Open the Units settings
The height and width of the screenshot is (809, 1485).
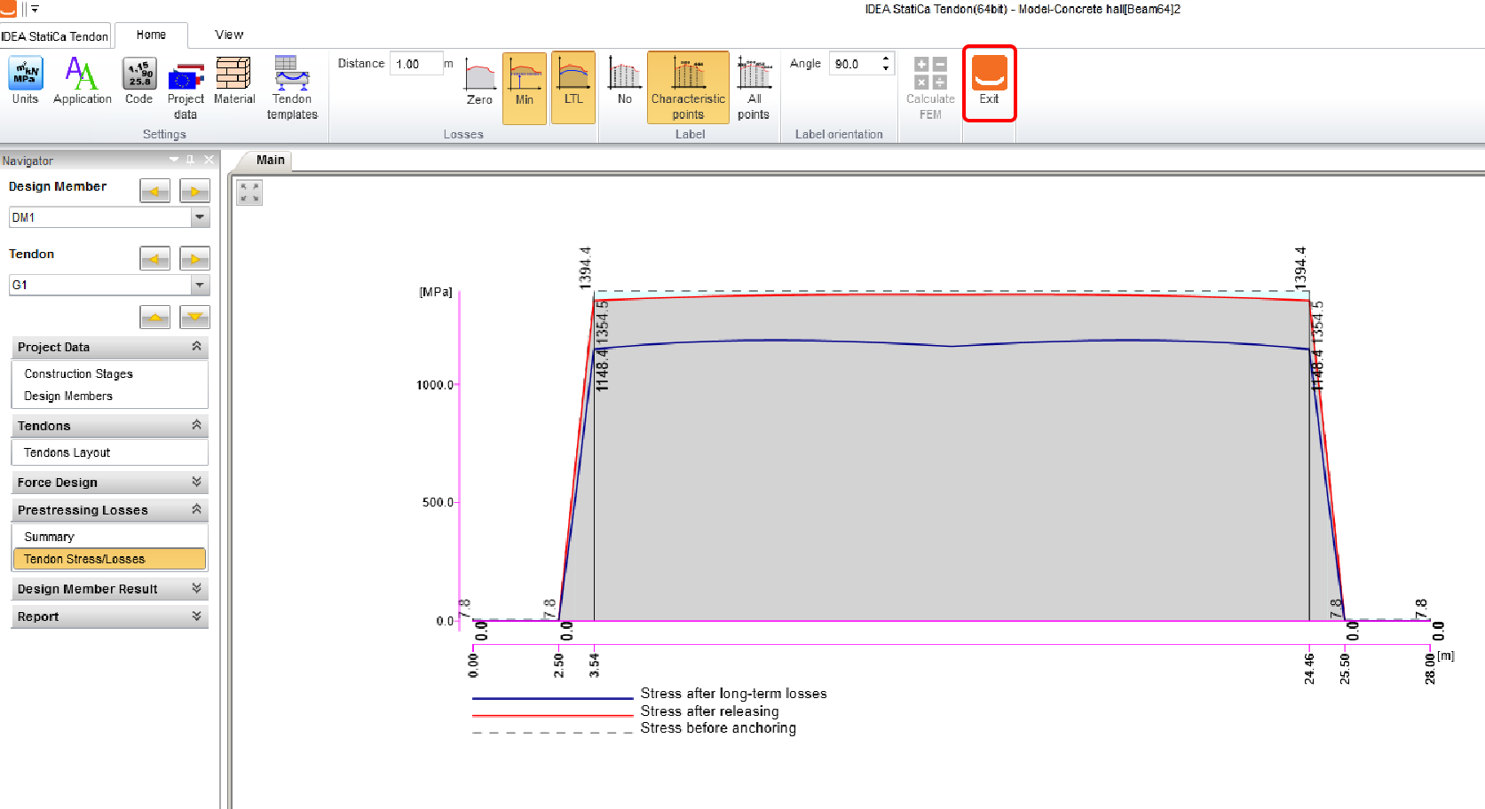26,81
